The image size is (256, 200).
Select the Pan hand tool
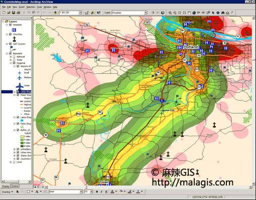[x=189, y=13]
